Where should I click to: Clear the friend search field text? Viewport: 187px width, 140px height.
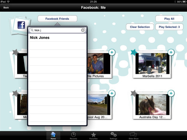[83, 30]
